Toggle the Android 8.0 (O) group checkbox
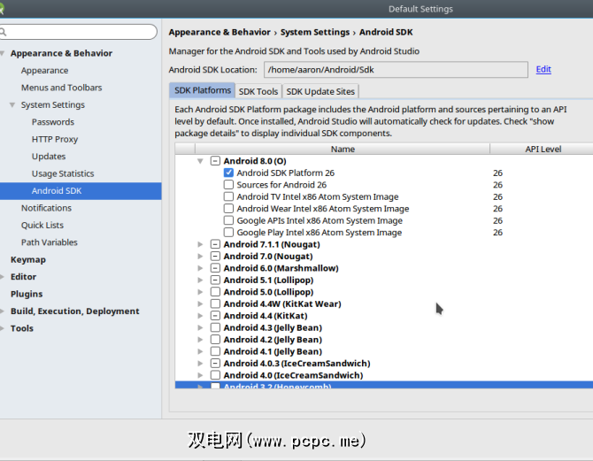 215,161
